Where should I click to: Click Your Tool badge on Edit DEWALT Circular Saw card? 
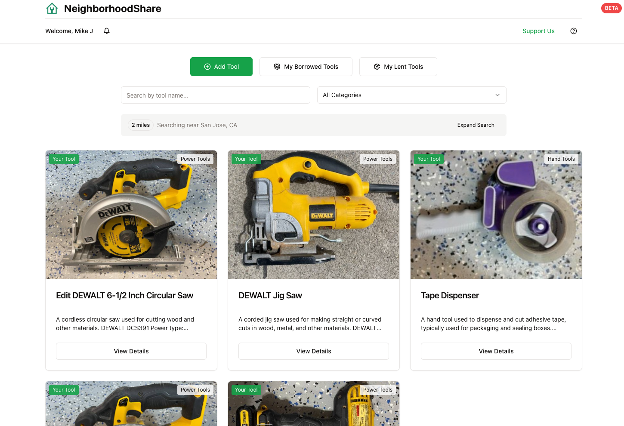[64, 159]
